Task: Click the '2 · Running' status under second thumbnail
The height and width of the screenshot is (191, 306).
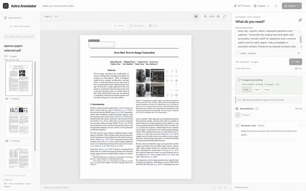Action: coord(15,141)
